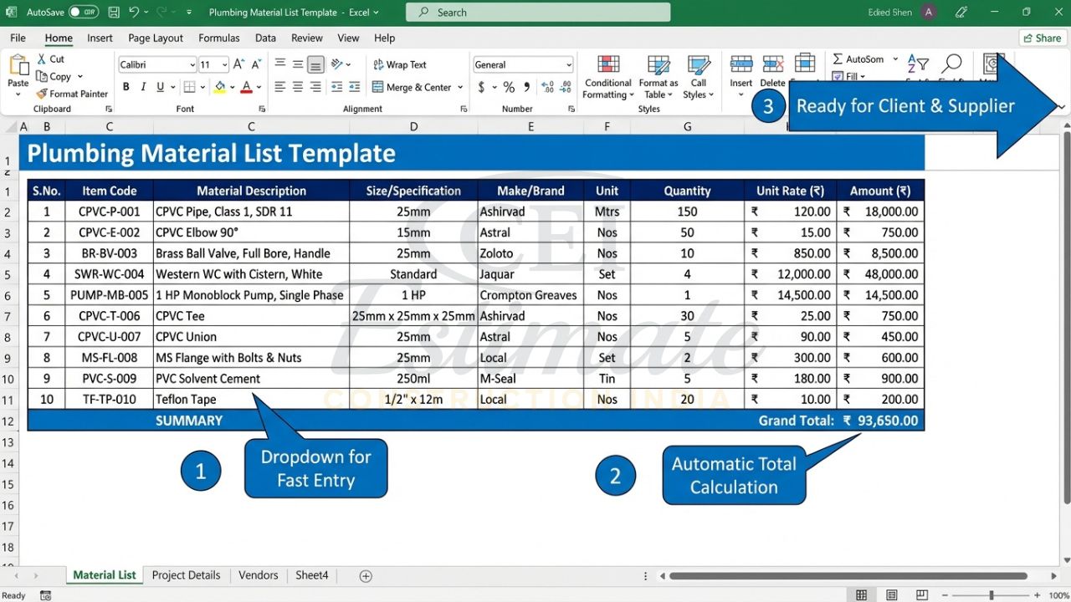
Task: Switch to the Formulas ribbon tab
Action: pyautogui.click(x=218, y=38)
